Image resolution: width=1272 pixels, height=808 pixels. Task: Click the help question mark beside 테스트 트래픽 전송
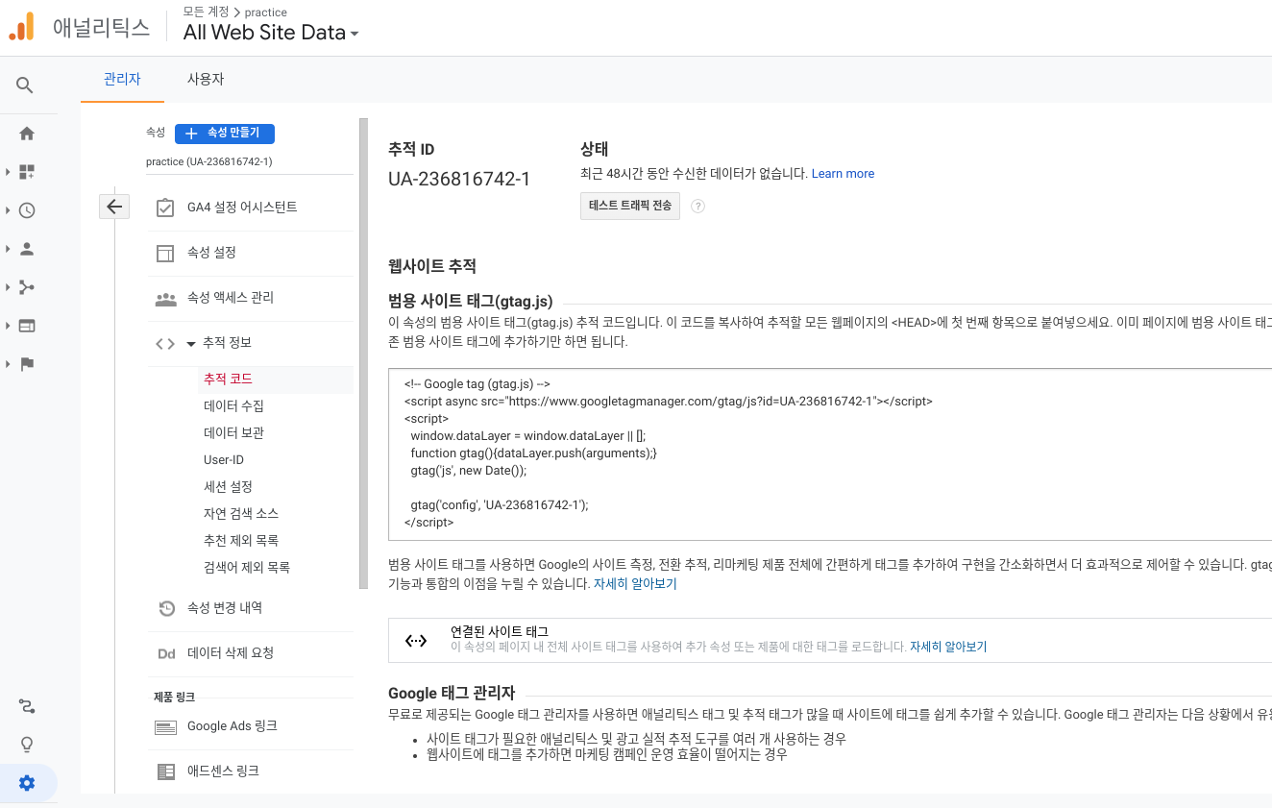[x=698, y=206]
